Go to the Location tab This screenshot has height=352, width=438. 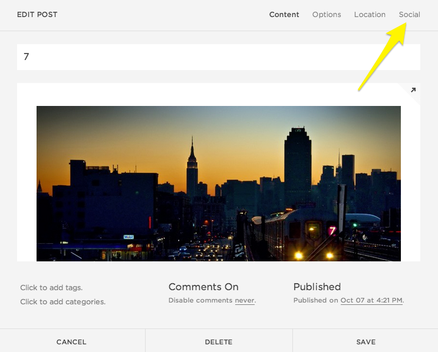tap(370, 15)
